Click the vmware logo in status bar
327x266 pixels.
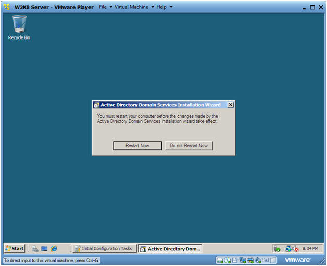point(298,260)
